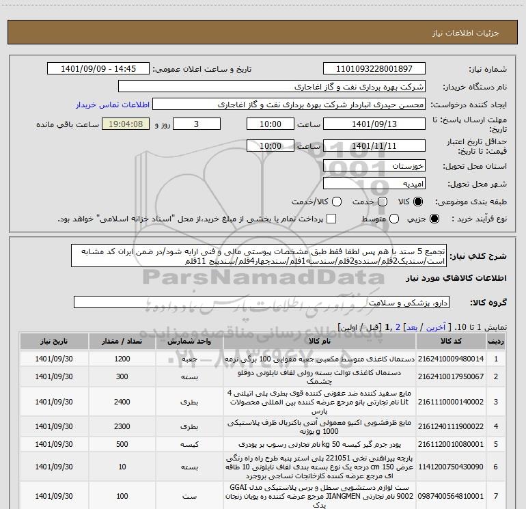Viewport: 526px width, 509px height.
Task: Select the کالا radio button
Action: pos(418,202)
